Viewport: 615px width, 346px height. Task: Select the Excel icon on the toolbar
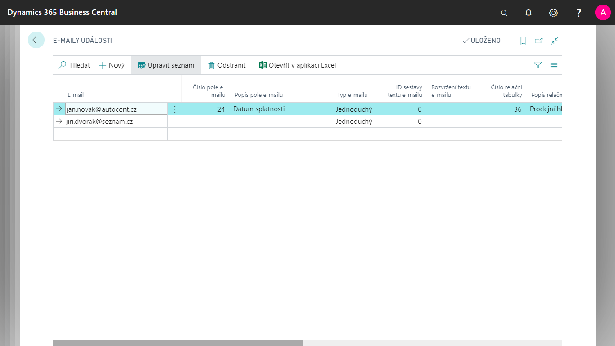[x=262, y=65]
